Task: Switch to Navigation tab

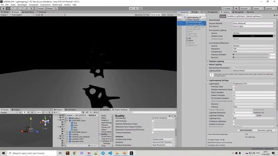Action: (238, 12)
